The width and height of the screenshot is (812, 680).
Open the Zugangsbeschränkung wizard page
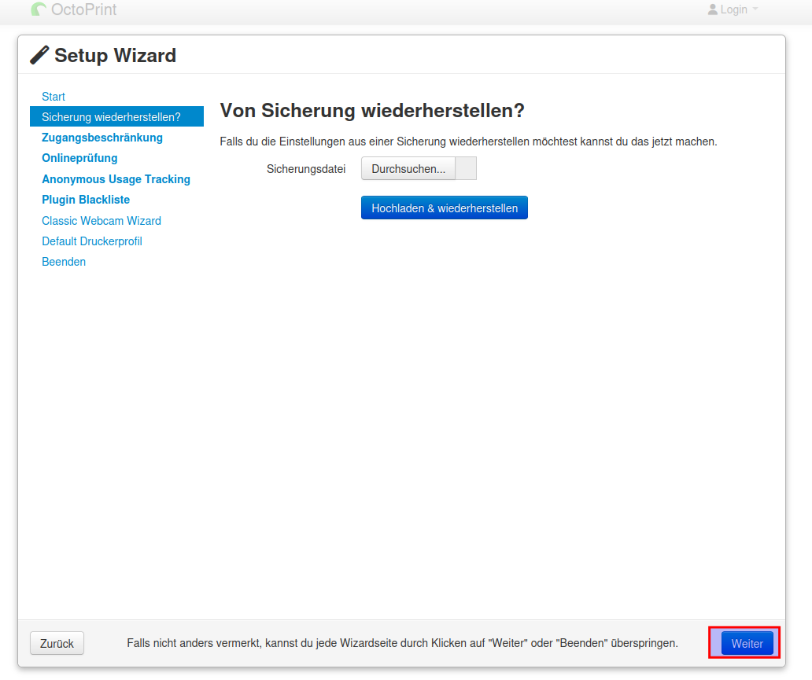(x=102, y=138)
